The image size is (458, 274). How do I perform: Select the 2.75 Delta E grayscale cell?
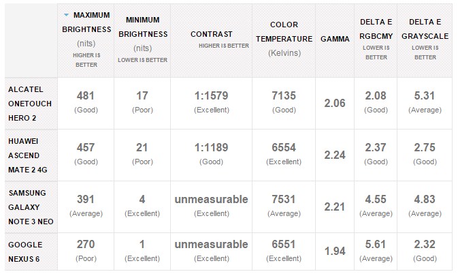click(425, 155)
